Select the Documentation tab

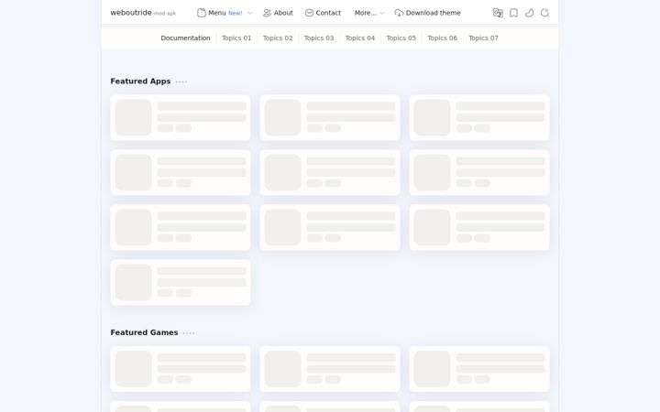coord(185,38)
